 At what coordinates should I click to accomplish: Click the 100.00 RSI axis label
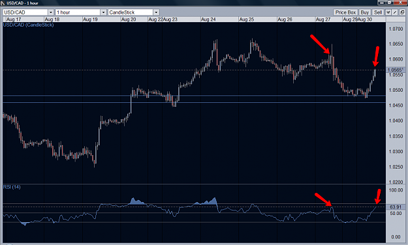[x=396, y=190]
